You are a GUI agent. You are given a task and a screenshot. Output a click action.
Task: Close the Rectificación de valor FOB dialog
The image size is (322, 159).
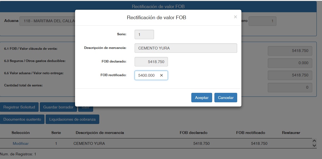pos(235,17)
